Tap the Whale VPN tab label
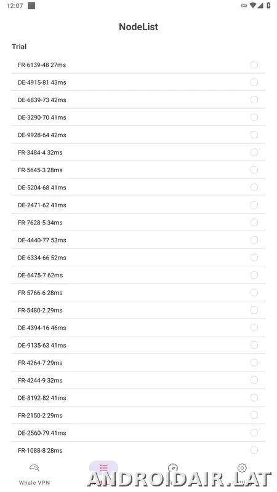 coord(34,483)
